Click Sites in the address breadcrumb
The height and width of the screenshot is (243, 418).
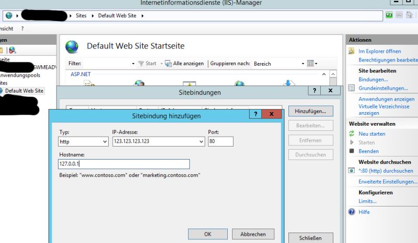(x=81, y=16)
